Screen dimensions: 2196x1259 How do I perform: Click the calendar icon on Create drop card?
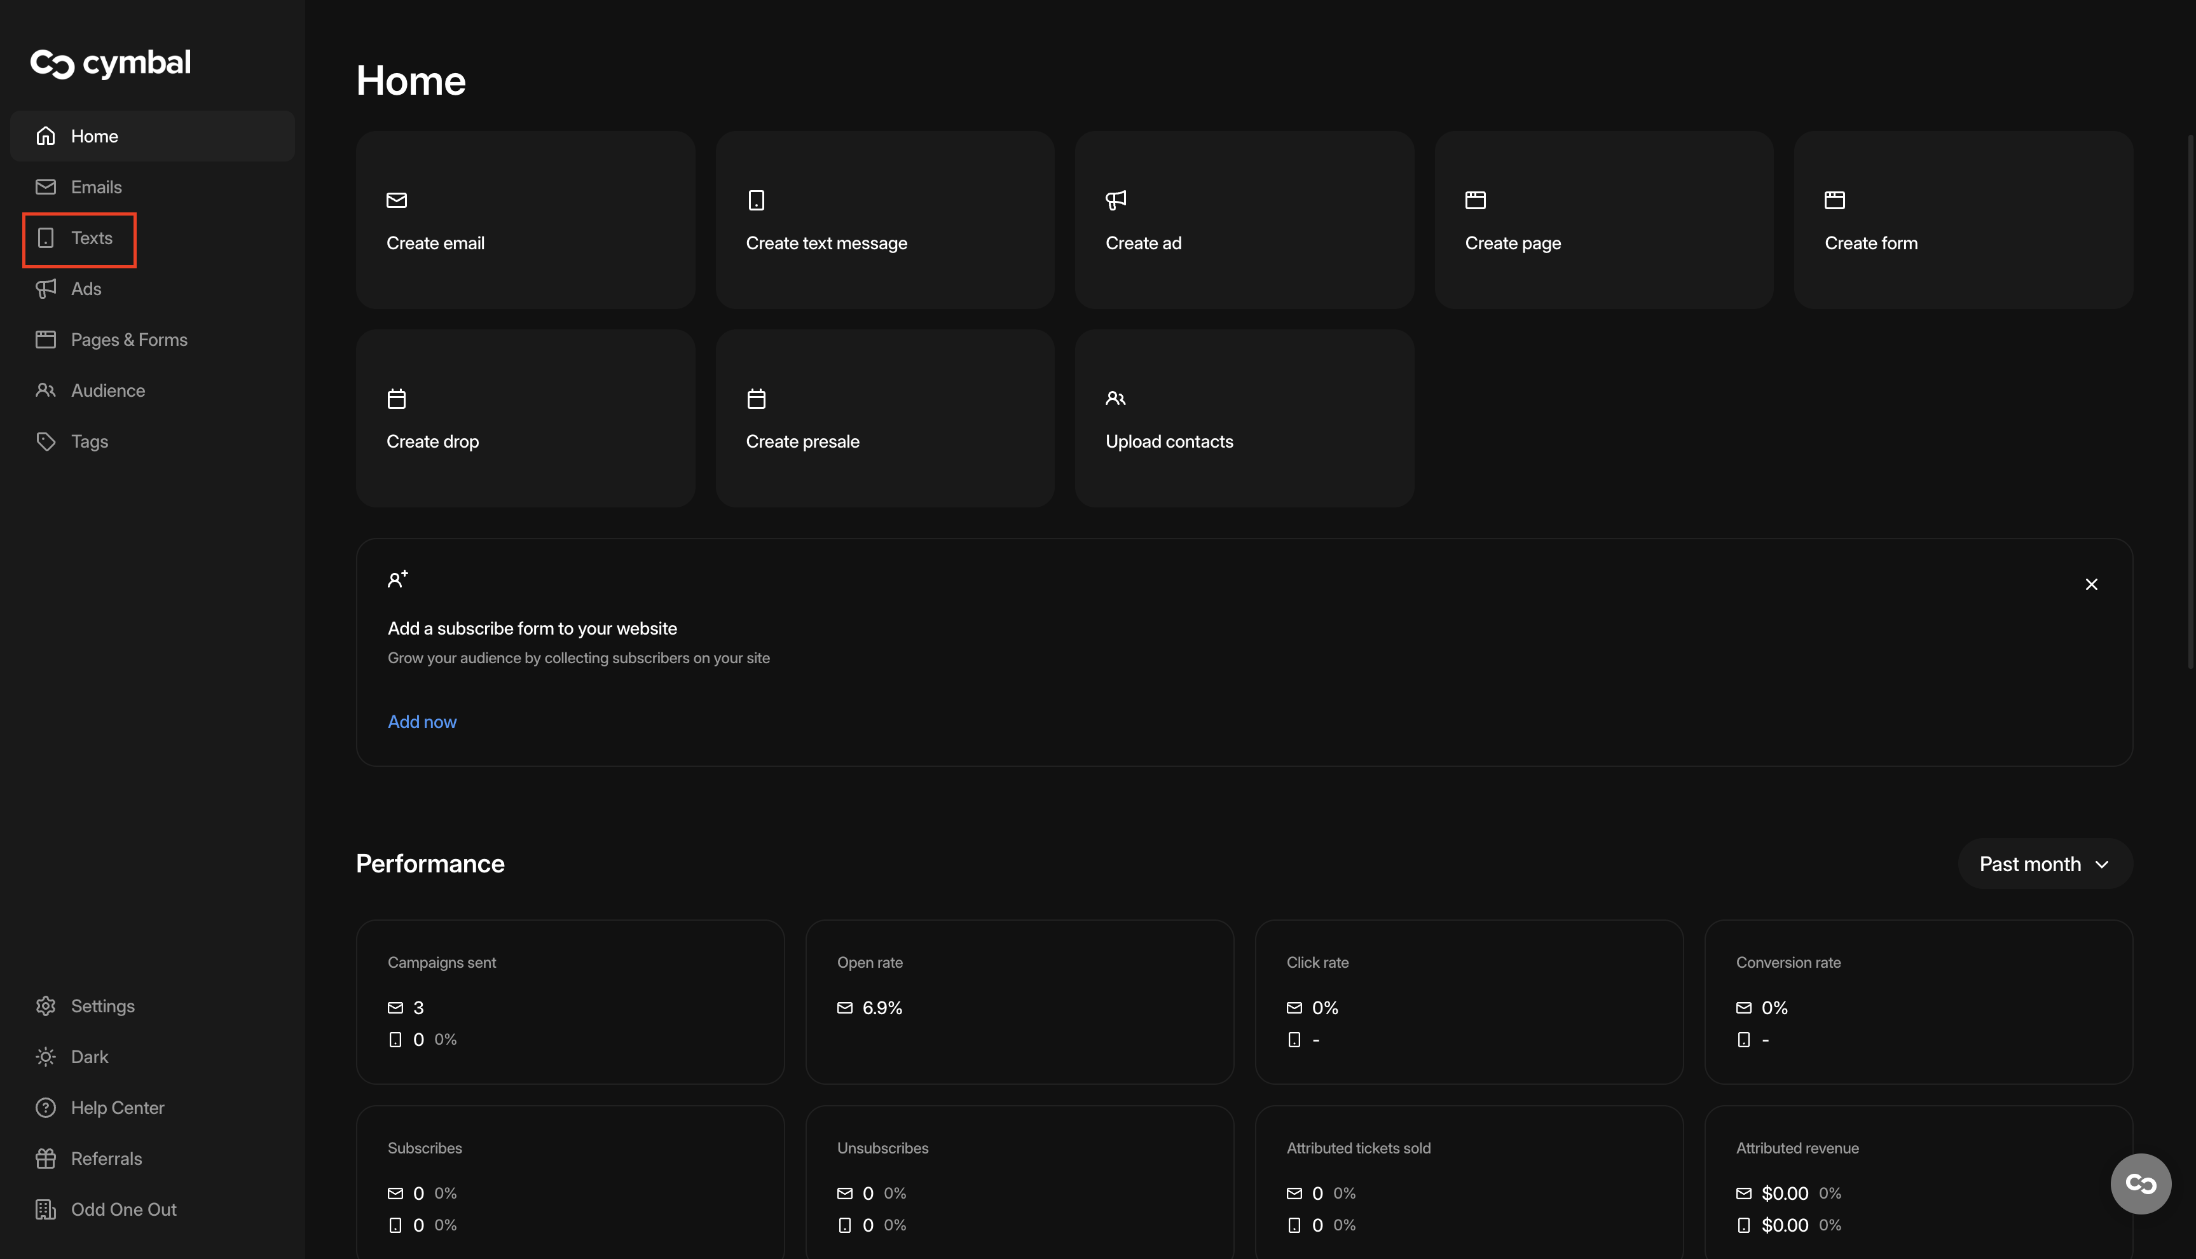(397, 399)
